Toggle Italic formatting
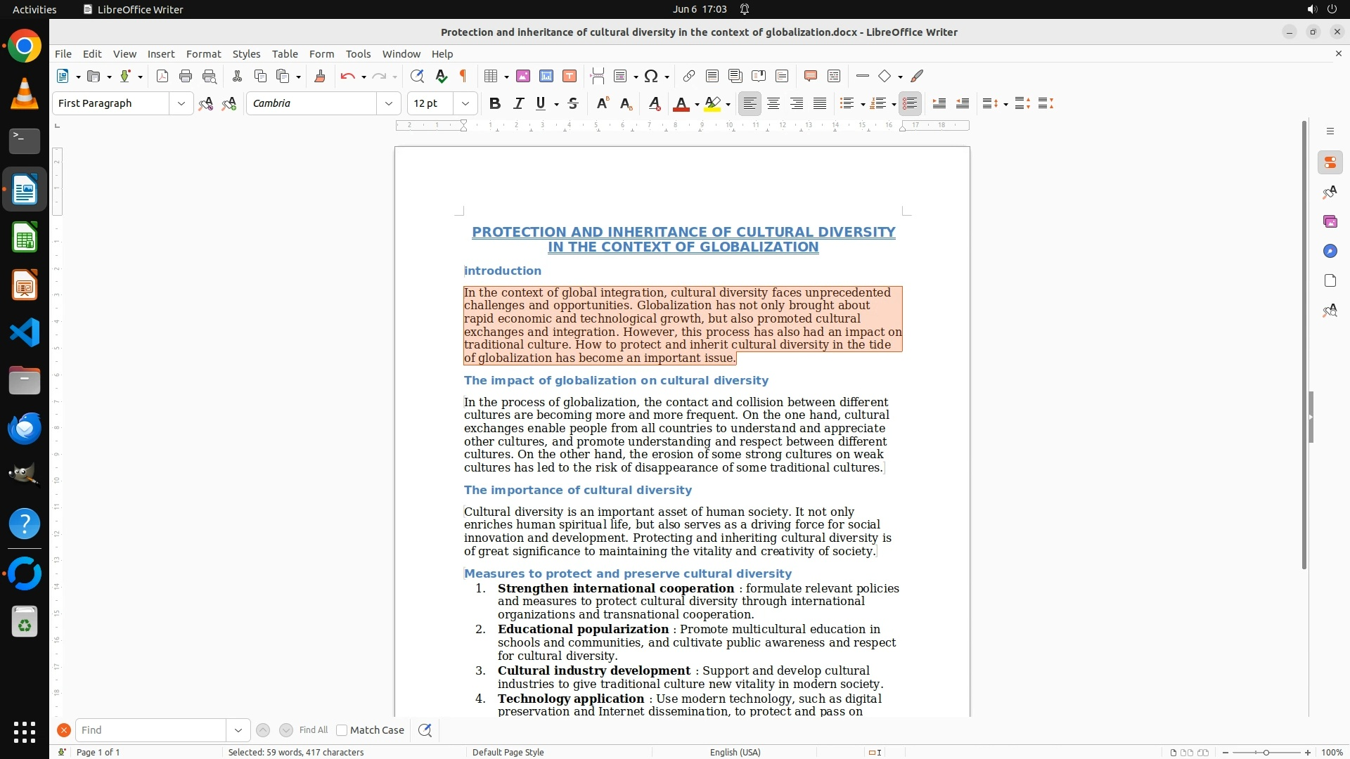 [518, 103]
